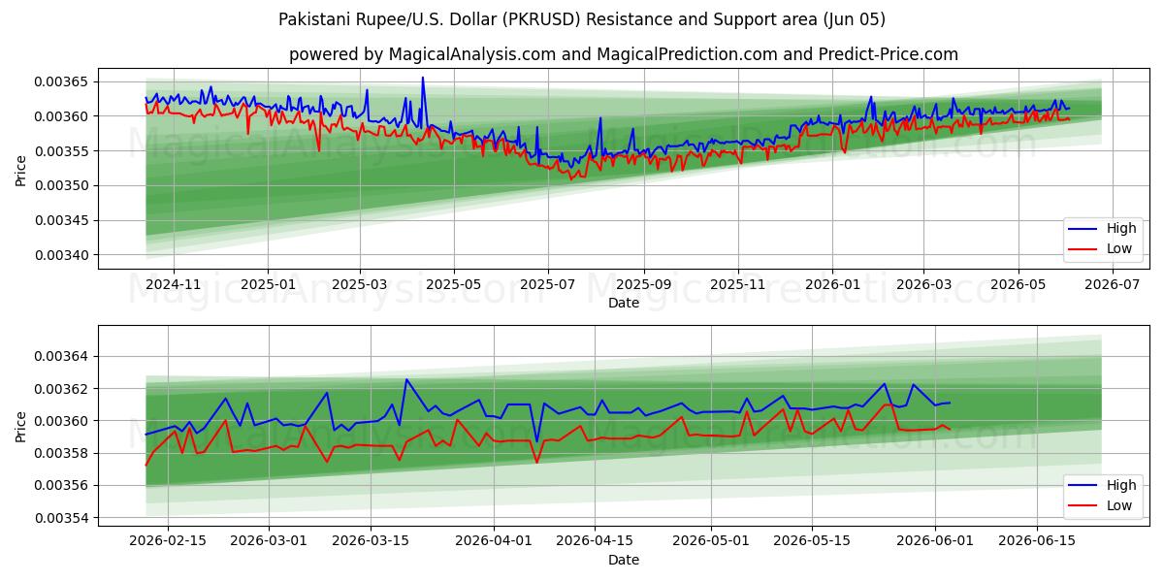Click the 2026-03-01 date tick
Screen dimensions: 1164x582
tap(270, 541)
